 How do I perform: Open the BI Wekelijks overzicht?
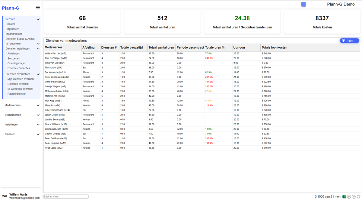click(x=20, y=89)
